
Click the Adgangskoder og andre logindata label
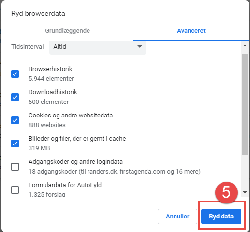75,162
